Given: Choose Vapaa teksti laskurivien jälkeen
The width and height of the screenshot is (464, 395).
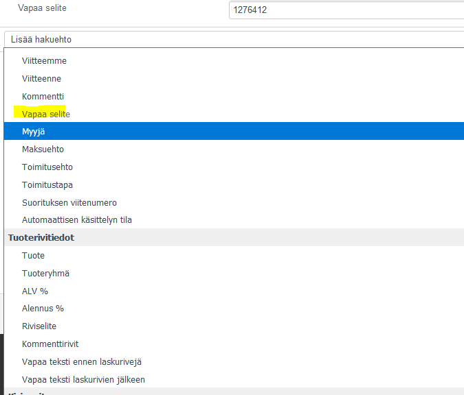Looking at the screenshot, I should (x=83, y=380).
